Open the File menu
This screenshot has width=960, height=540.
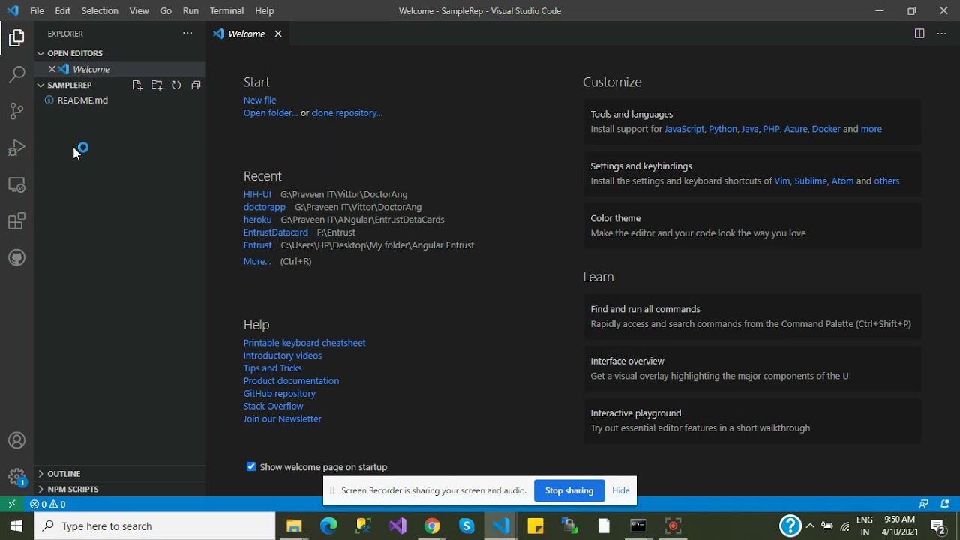point(37,11)
